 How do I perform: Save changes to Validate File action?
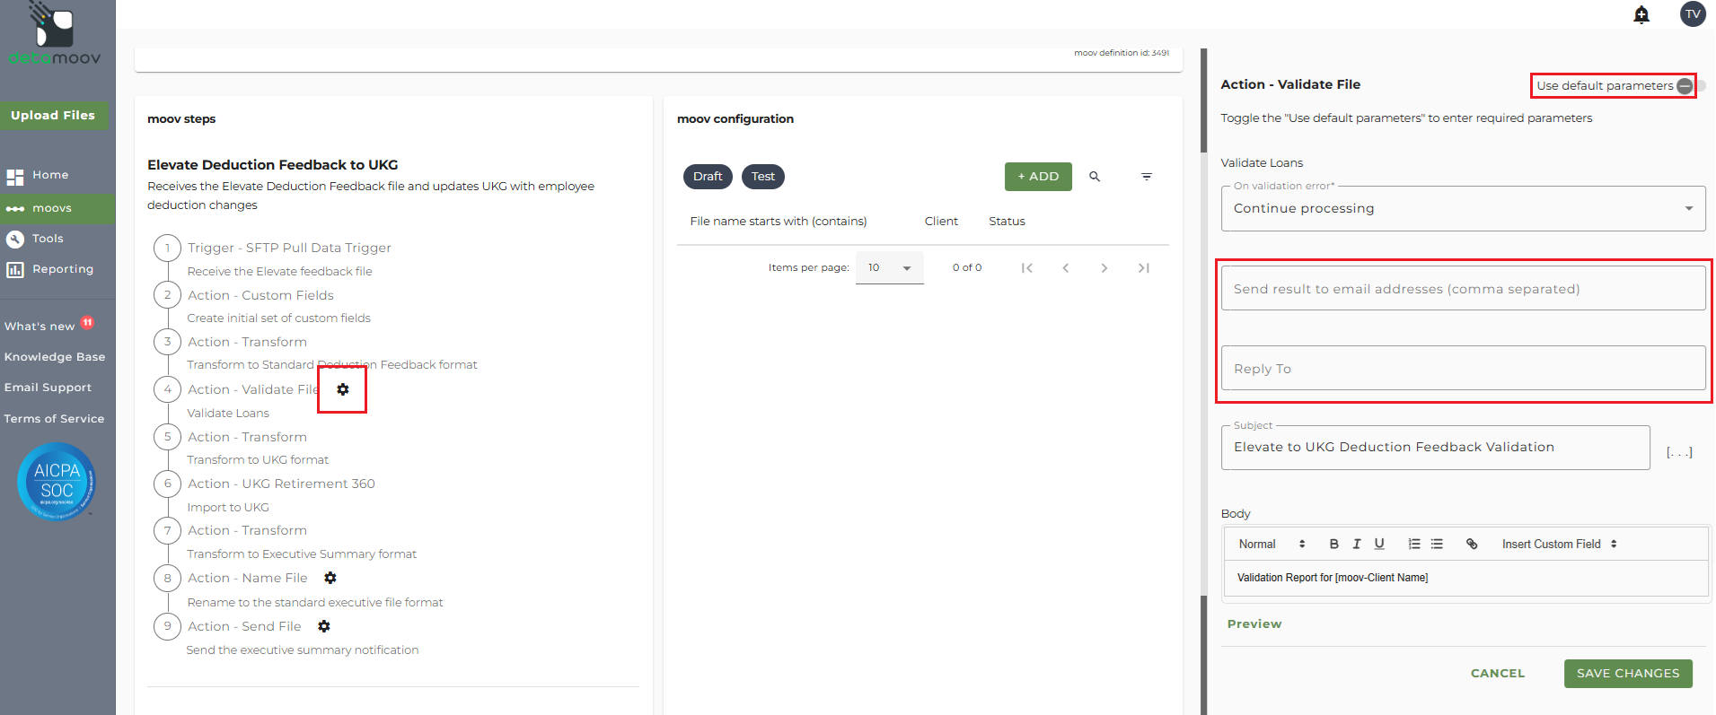coord(1628,674)
